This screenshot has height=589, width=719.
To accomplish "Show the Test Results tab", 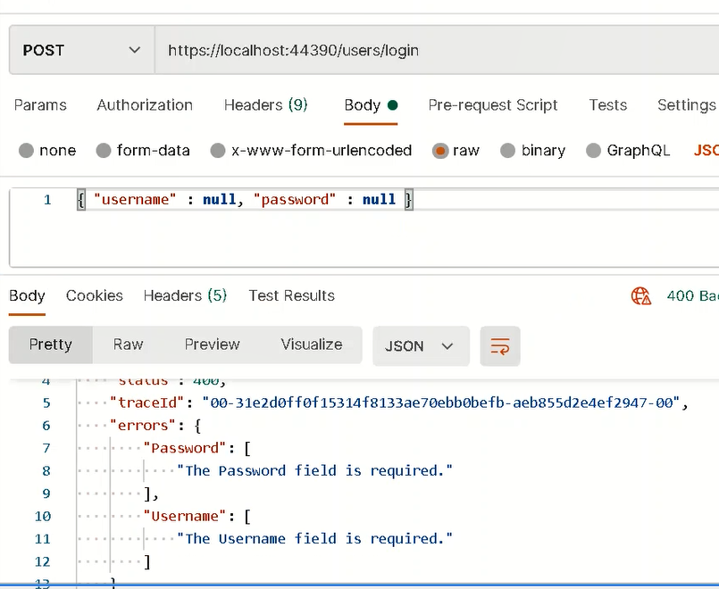I will [x=292, y=295].
